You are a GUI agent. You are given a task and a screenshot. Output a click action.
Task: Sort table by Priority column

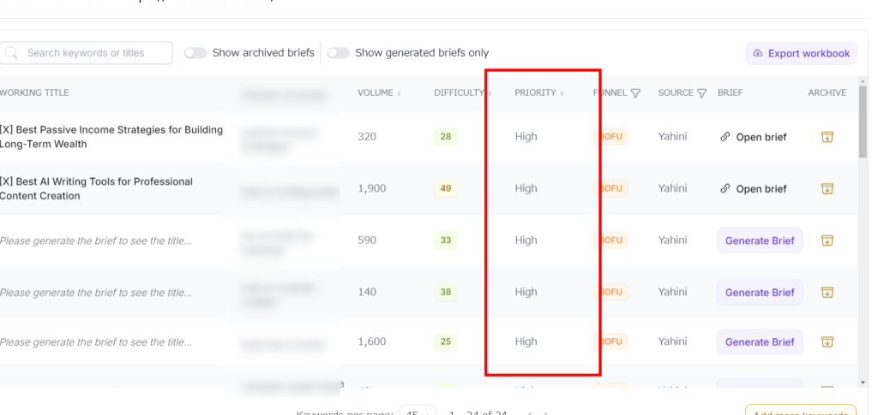point(538,92)
